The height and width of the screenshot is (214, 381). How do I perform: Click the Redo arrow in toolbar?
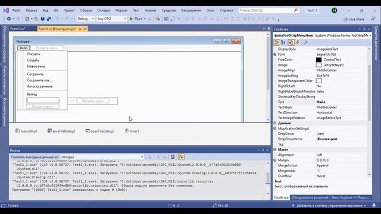(67, 18)
